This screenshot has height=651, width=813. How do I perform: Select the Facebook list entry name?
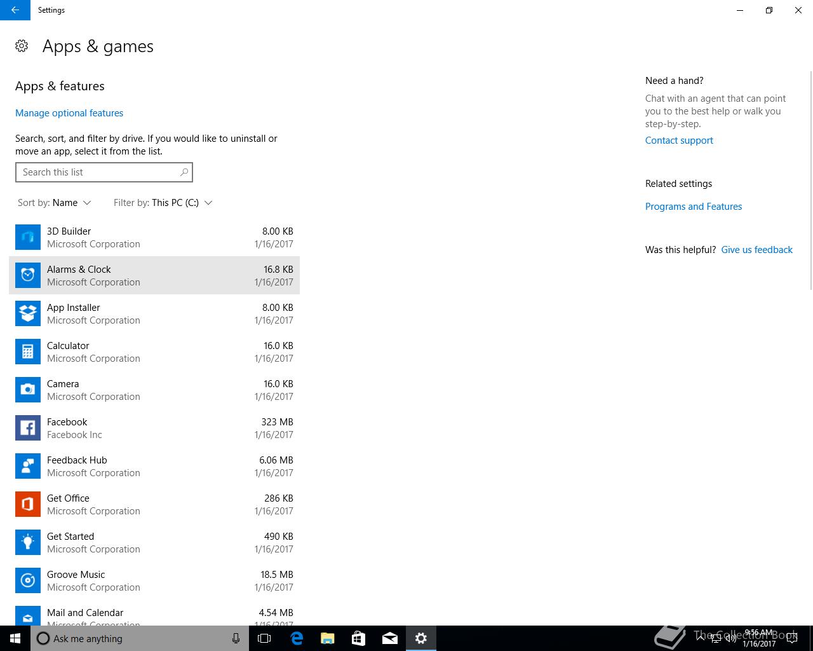(67, 422)
